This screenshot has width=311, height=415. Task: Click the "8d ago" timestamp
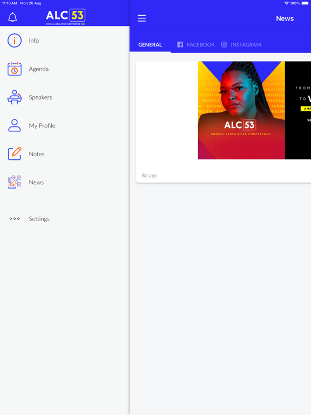(150, 176)
